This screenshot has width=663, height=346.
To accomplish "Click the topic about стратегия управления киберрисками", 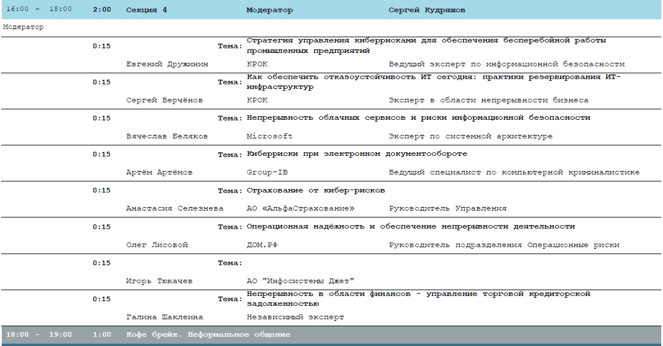I will (x=426, y=45).
